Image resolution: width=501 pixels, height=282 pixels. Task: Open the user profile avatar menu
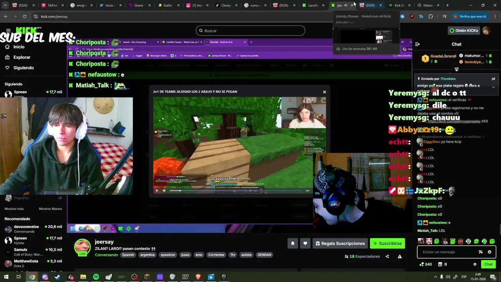(x=486, y=31)
